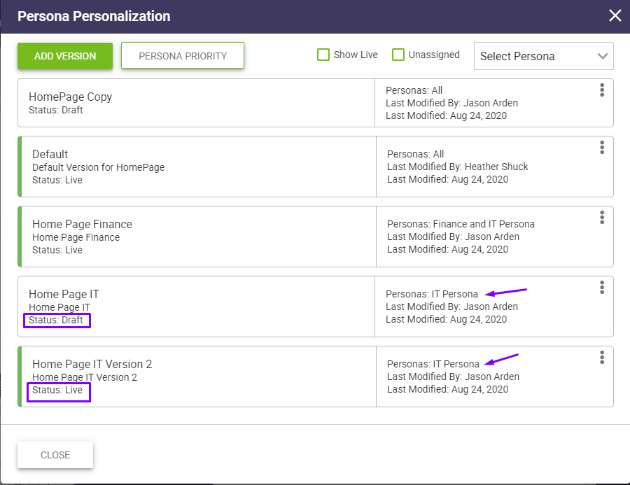Open options menu for Home Page IT Version 2
Screen dimensions: 630x485
tap(602, 358)
